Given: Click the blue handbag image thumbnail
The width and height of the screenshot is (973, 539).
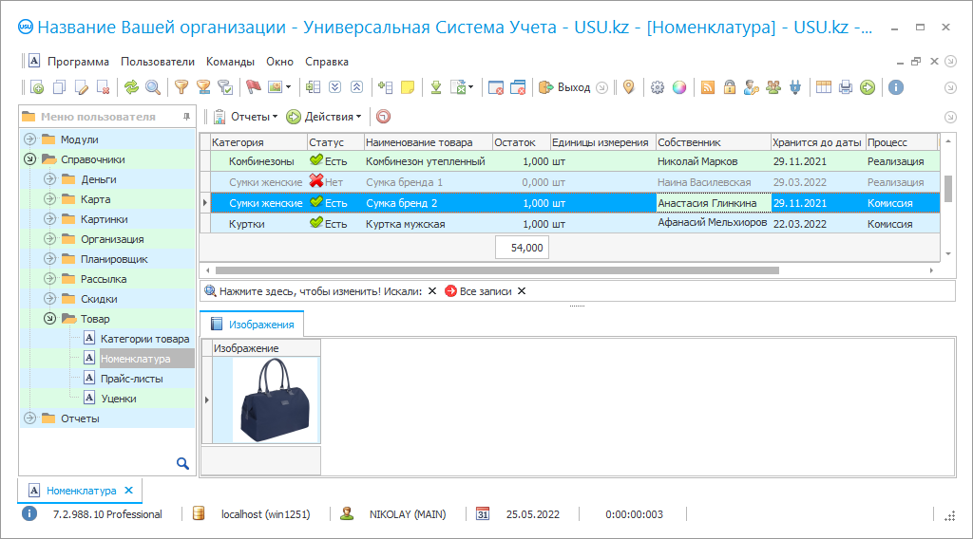Looking at the screenshot, I should pyautogui.click(x=275, y=400).
